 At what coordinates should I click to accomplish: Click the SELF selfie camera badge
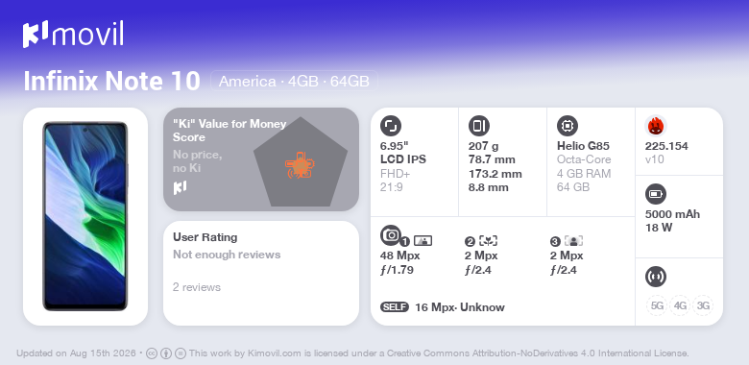point(395,306)
